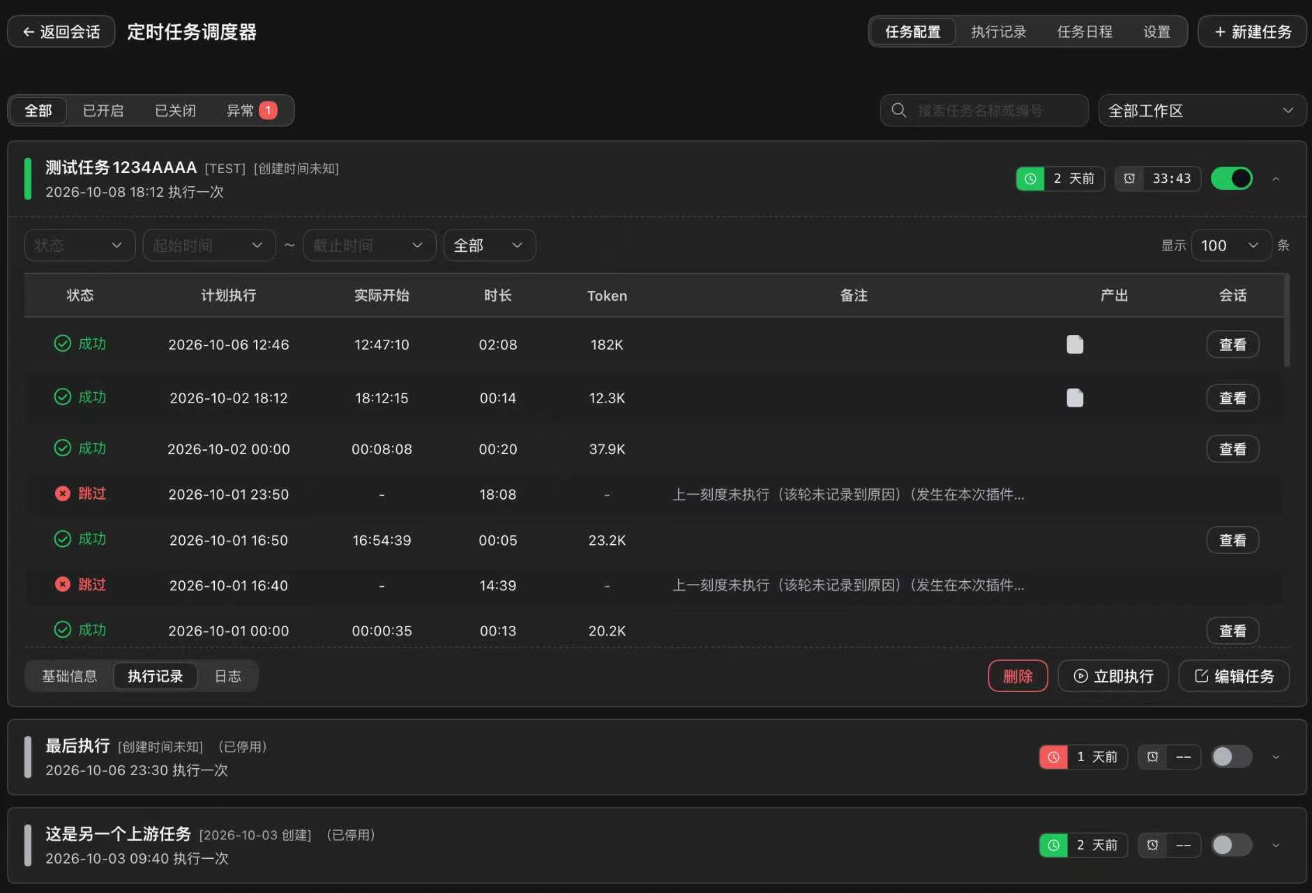Click success icon for 2026-10-01 00:00 row
The width and height of the screenshot is (1312, 893).
63,629
